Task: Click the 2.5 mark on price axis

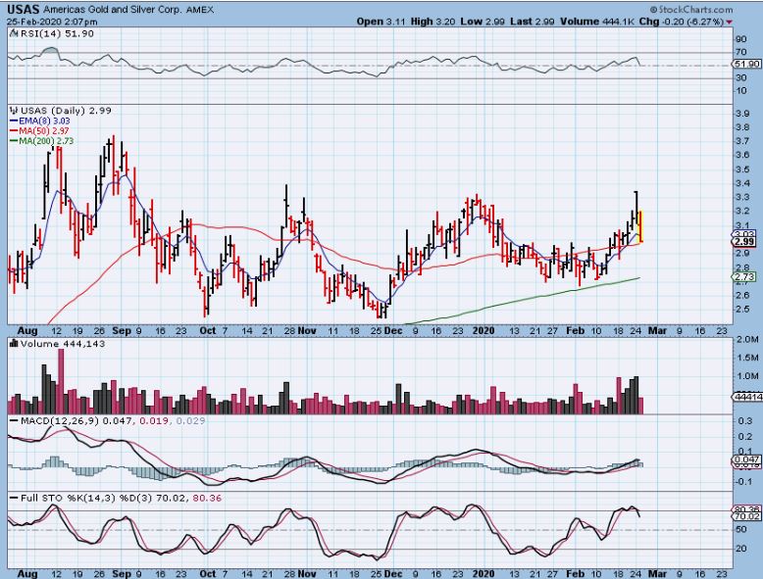Action: pos(742,310)
